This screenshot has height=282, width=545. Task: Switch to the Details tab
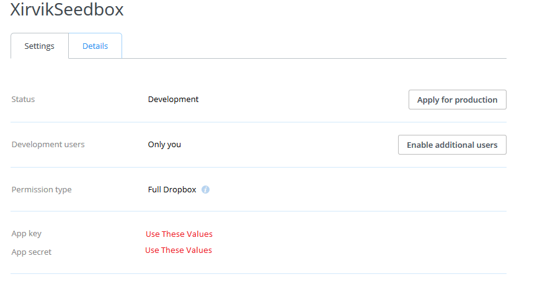point(95,46)
